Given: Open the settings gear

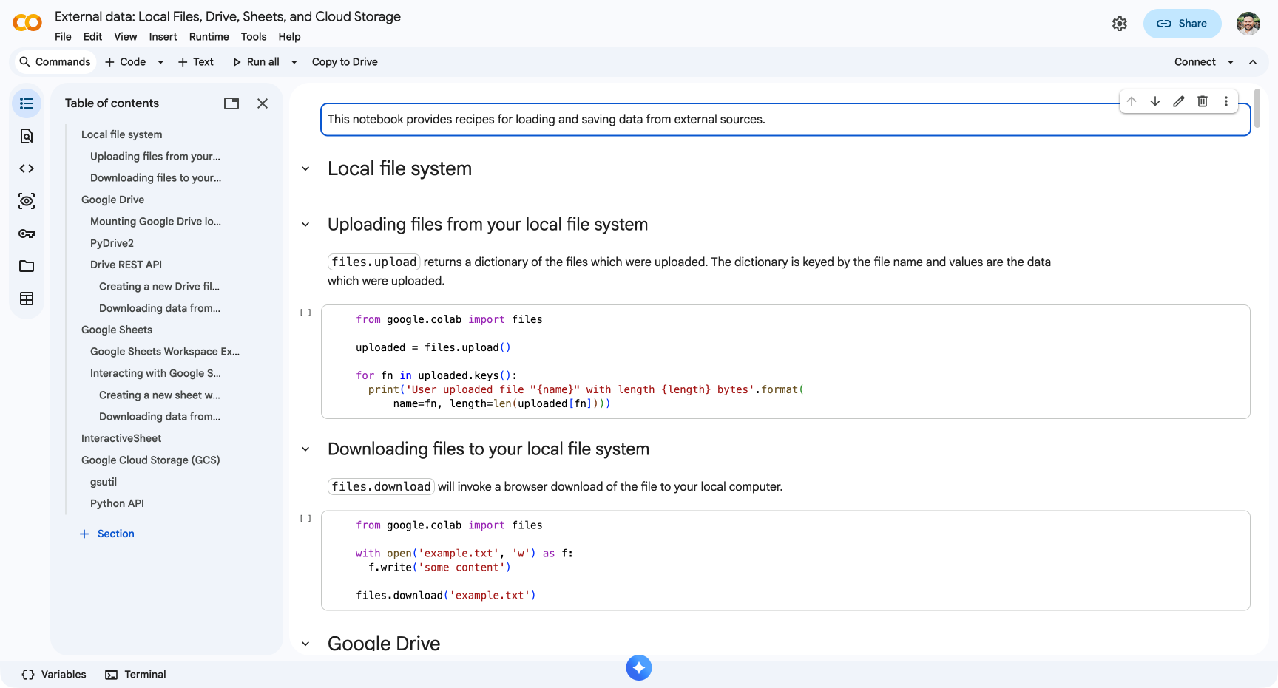Looking at the screenshot, I should (x=1120, y=24).
